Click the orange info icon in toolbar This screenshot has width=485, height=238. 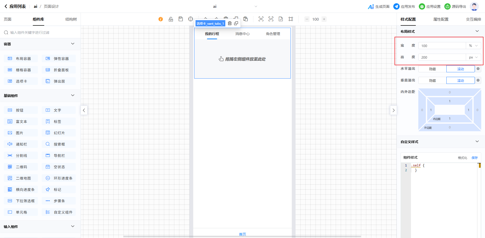tap(161, 19)
